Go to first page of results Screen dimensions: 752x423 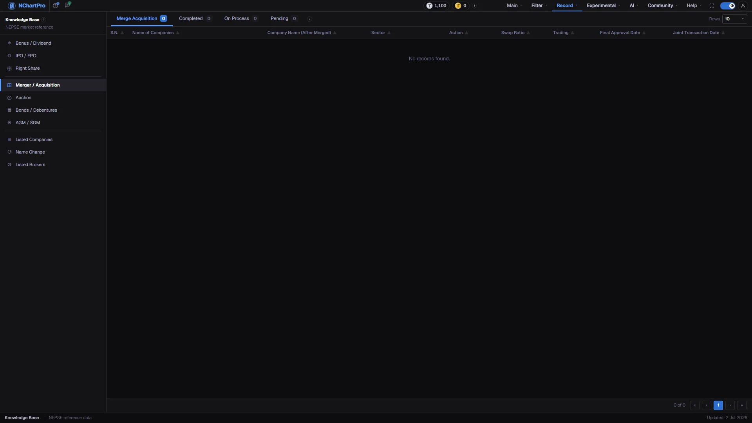click(x=695, y=405)
